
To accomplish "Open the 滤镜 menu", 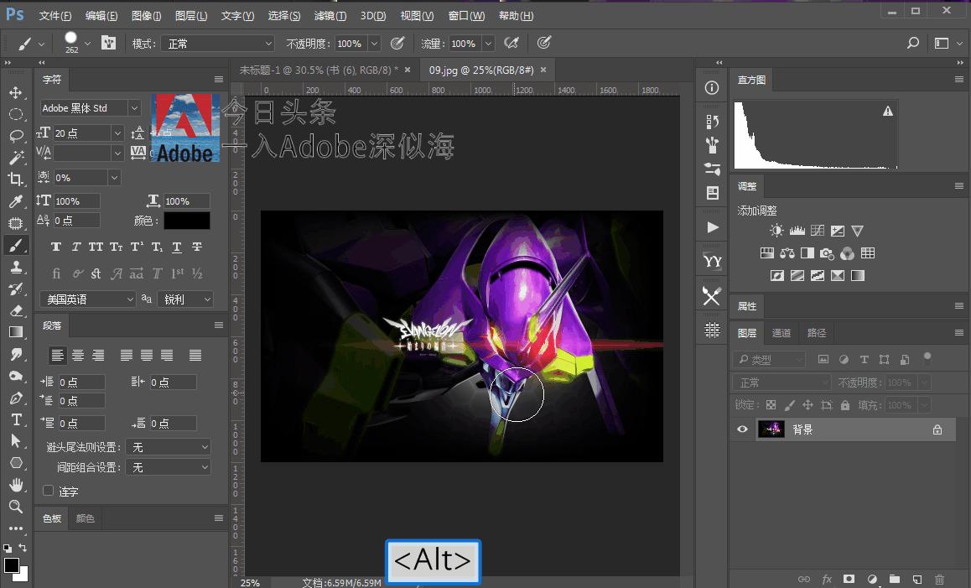I will point(328,15).
